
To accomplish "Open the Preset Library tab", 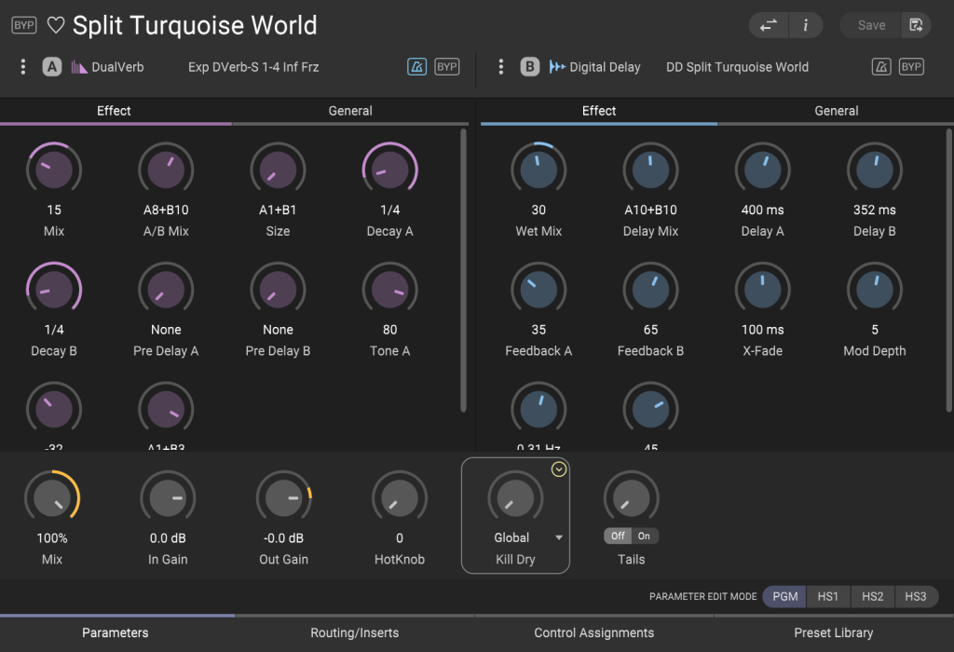I will [834, 632].
